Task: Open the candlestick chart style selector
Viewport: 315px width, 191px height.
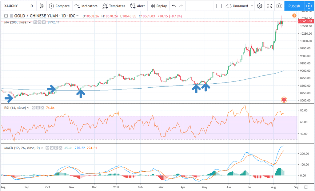Action: tap(41, 6)
